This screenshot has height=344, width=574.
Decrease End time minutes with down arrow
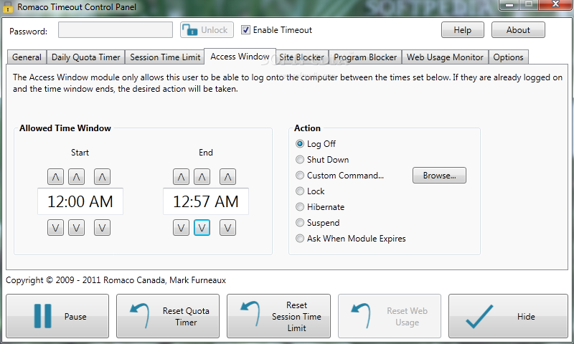click(x=202, y=228)
